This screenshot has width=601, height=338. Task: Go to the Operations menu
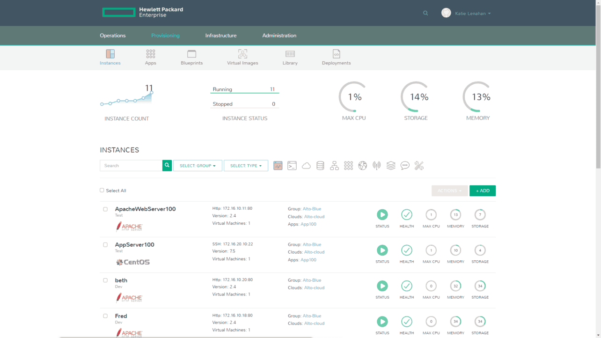pos(113,36)
